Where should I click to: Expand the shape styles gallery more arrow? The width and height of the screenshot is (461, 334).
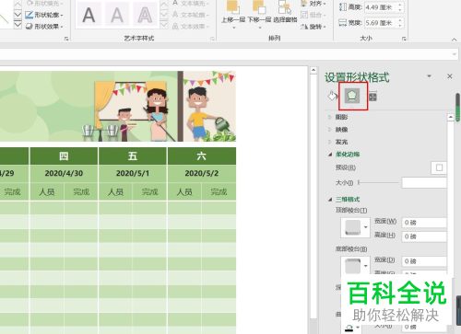(18, 26)
